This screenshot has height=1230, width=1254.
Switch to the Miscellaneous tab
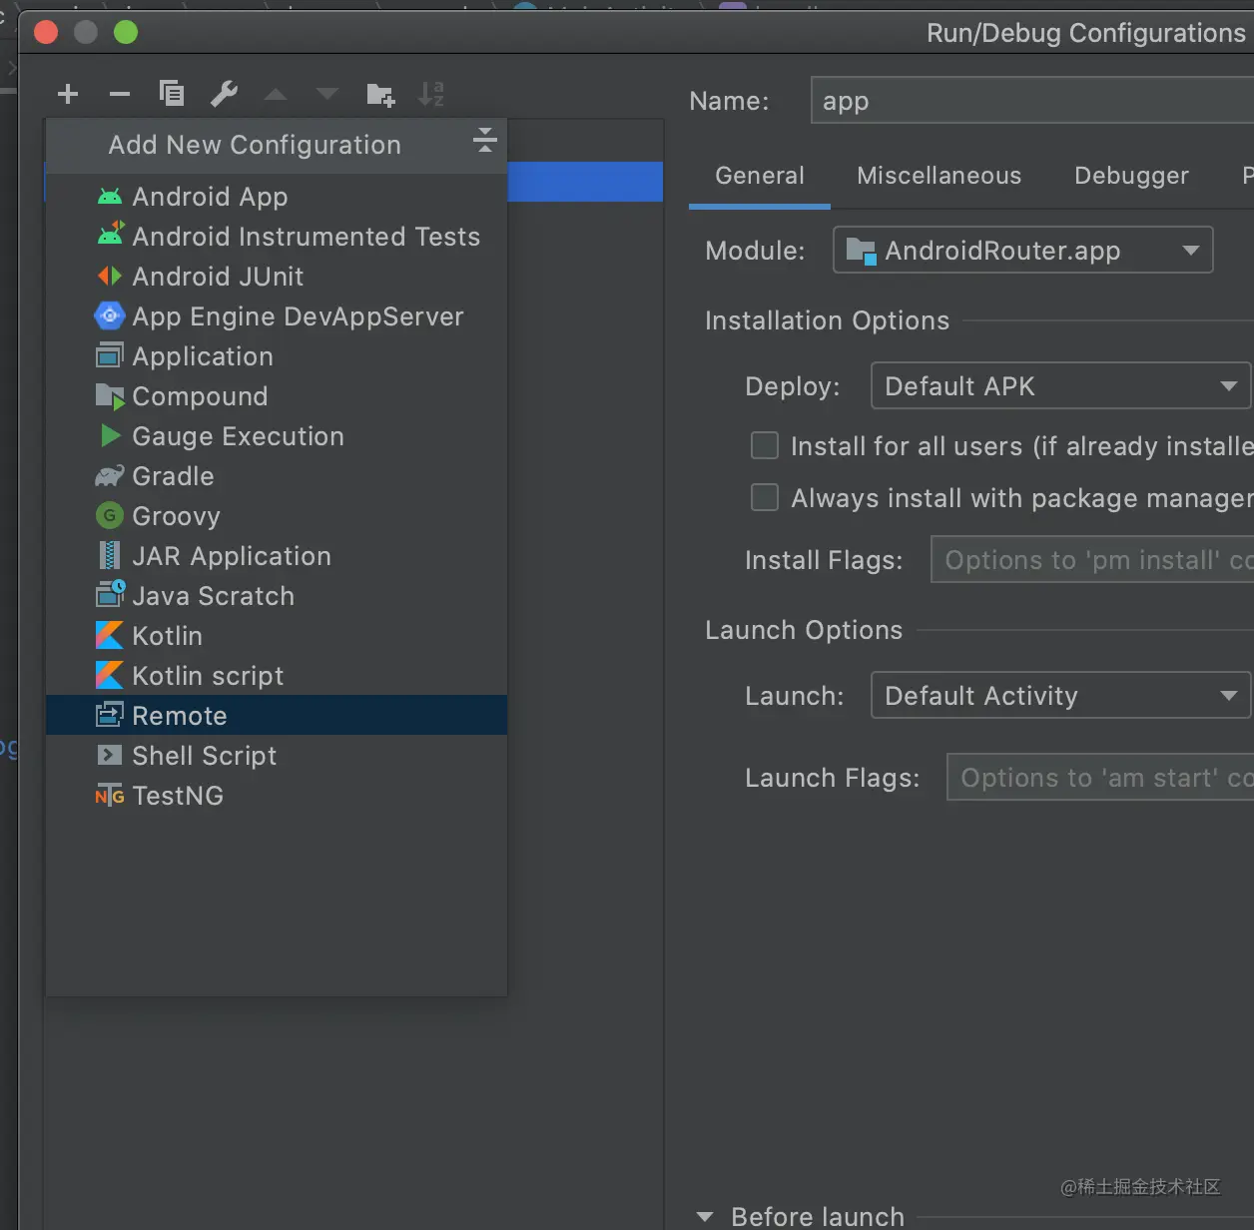(x=940, y=176)
